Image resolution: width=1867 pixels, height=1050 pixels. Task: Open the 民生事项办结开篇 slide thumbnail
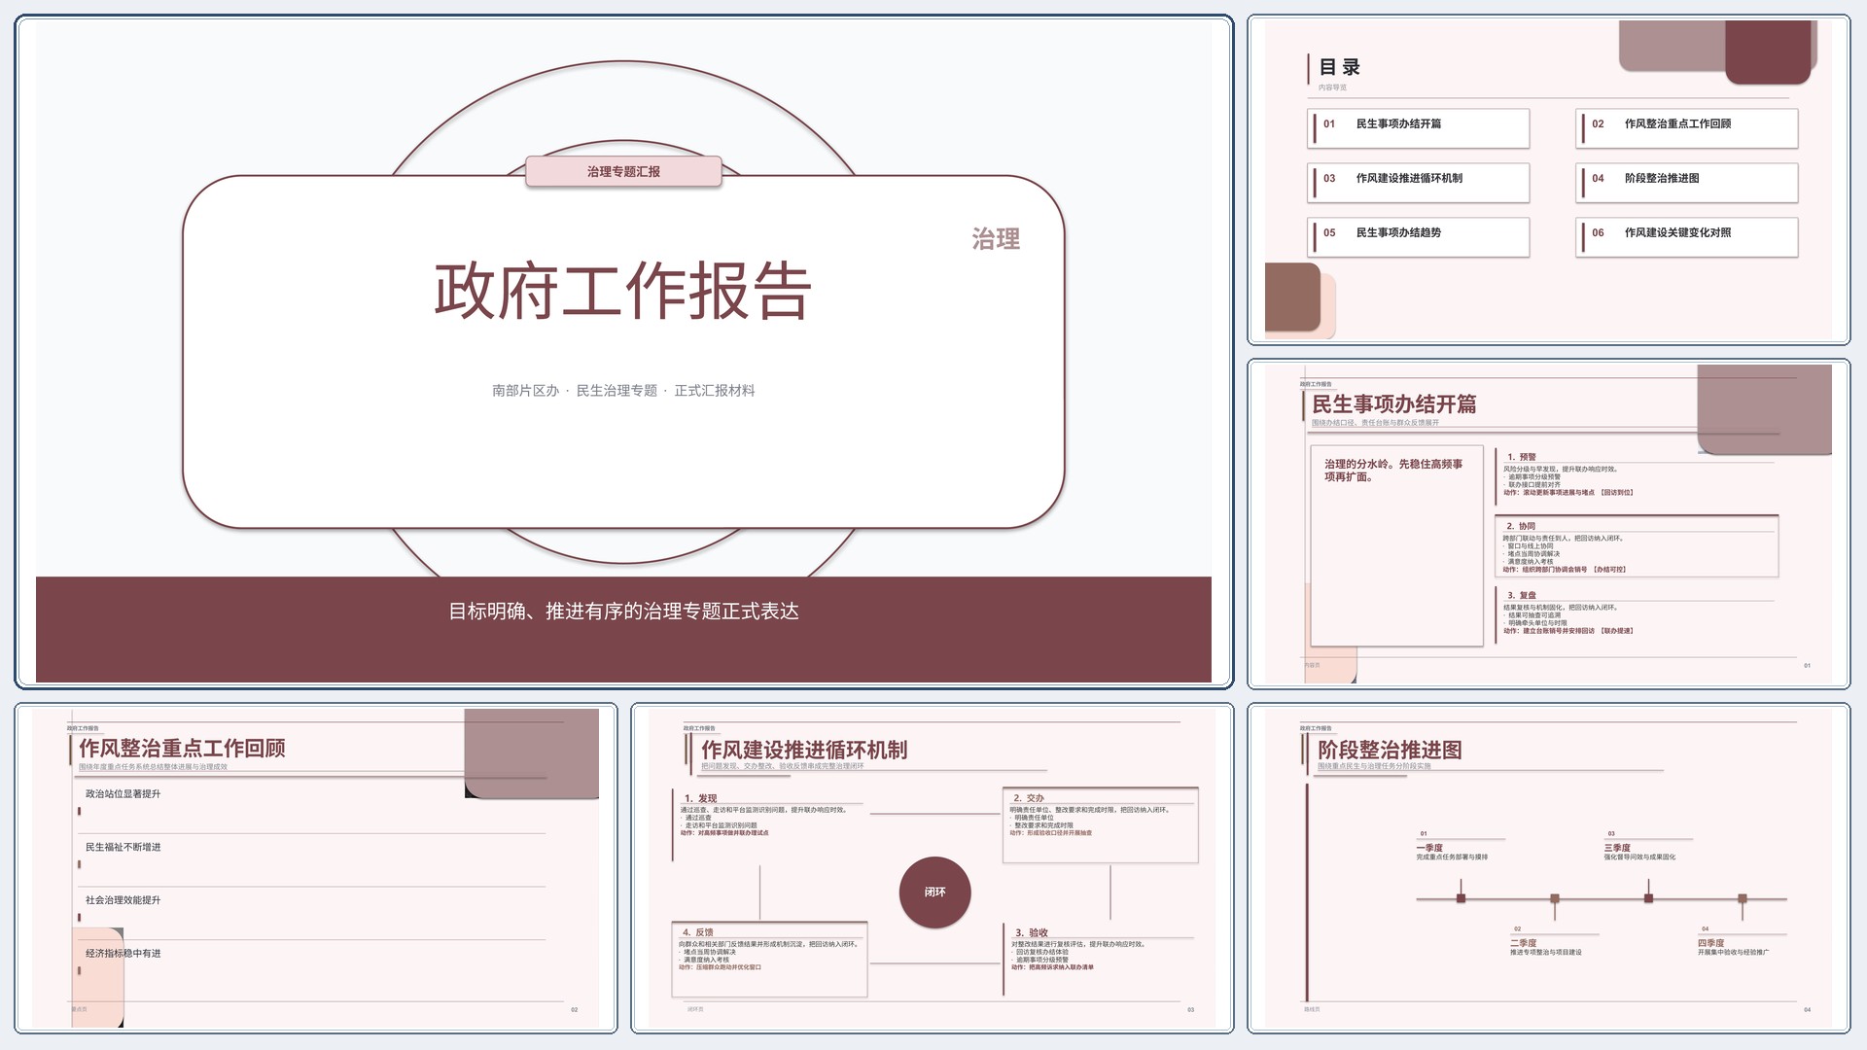tap(1548, 524)
